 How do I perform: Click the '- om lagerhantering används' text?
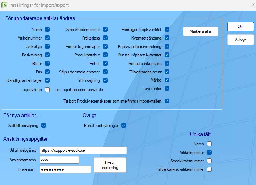pyautogui.click(x=78, y=90)
